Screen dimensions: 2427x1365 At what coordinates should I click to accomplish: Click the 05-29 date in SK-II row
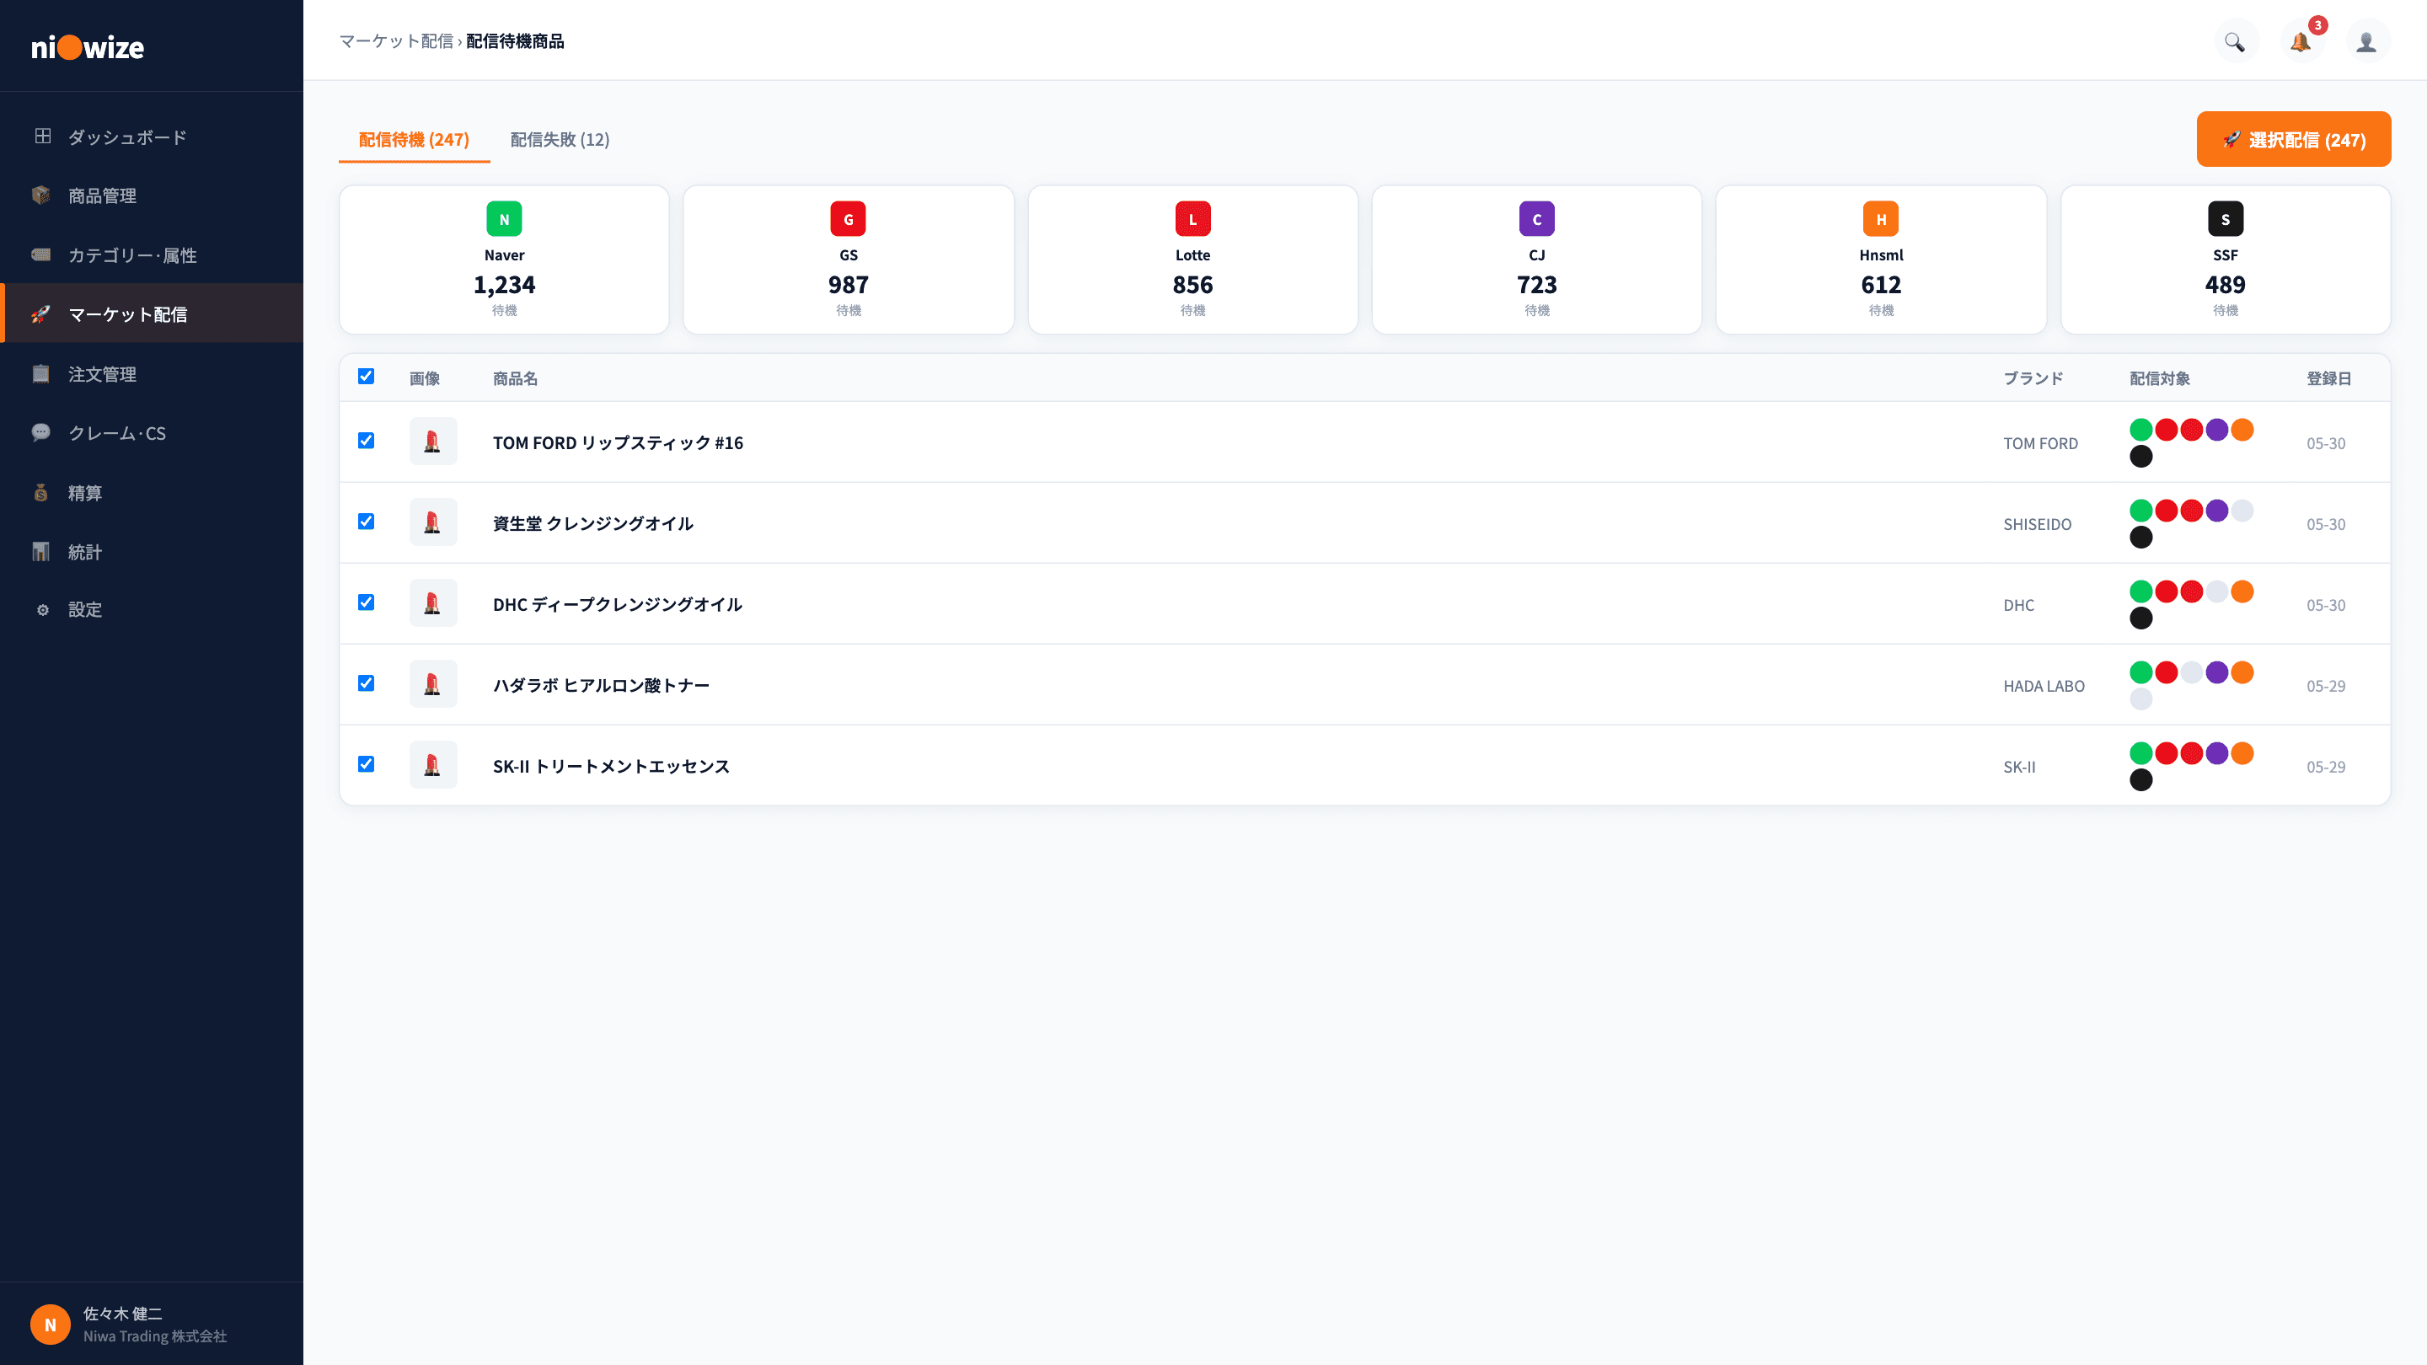(2325, 767)
